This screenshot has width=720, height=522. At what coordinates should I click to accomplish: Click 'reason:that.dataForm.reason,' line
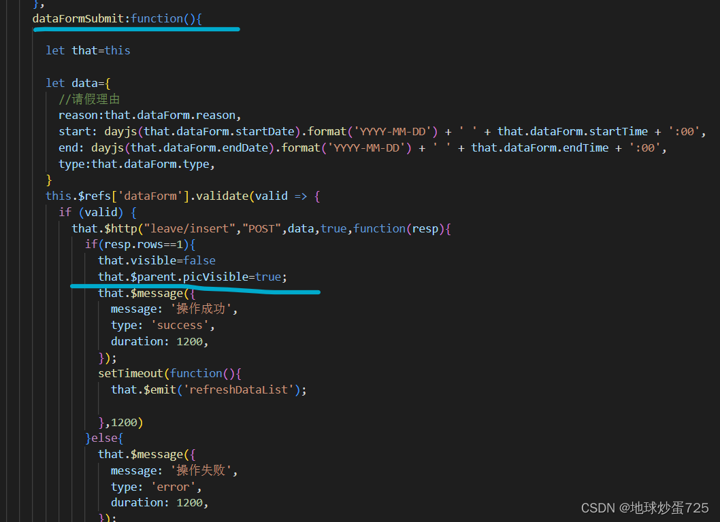150,115
